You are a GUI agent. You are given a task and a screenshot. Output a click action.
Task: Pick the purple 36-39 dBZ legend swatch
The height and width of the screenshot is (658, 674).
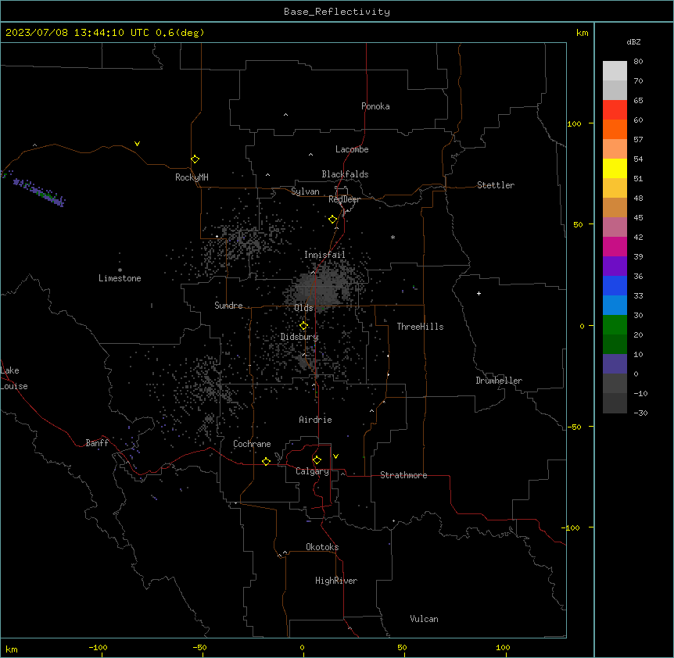[x=615, y=266]
